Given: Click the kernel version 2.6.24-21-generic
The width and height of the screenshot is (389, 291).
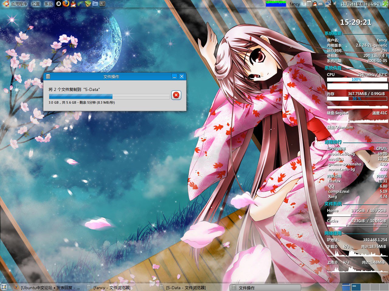Looking at the screenshot, I should click(371, 45).
